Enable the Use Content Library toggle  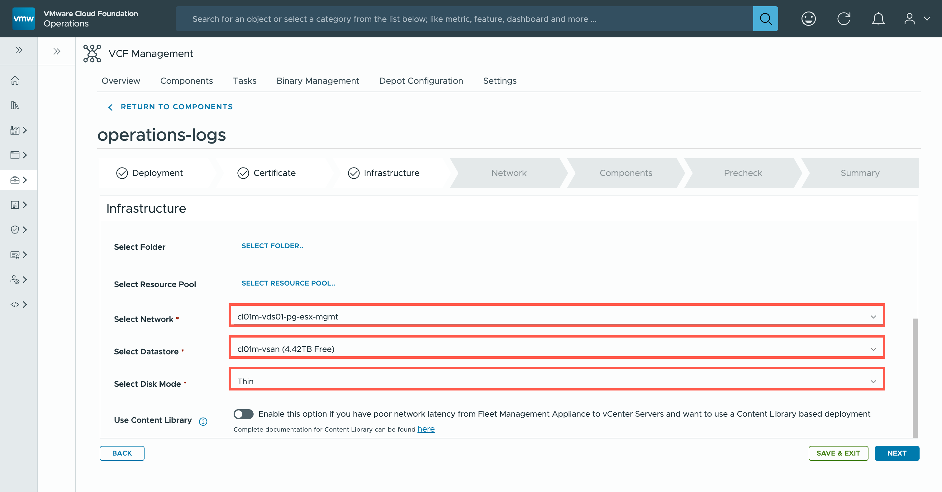tap(243, 414)
